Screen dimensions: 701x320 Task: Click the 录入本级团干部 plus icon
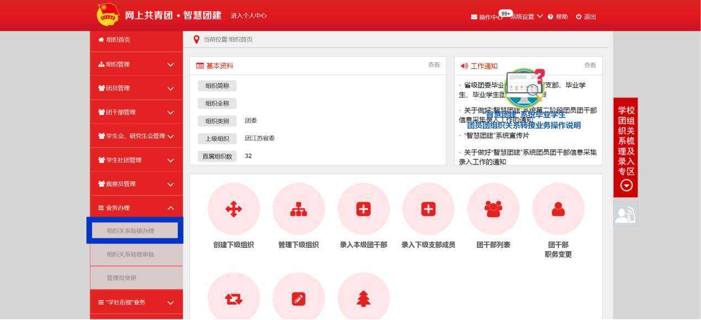[363, 209]
